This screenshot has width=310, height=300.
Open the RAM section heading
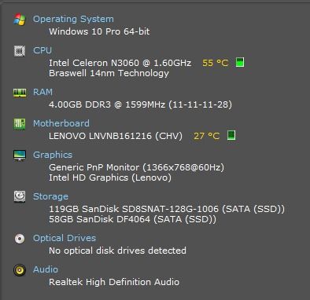(x=42, y=92)
